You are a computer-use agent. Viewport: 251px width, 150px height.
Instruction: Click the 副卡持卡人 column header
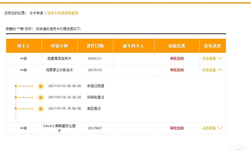click(134, 46)
